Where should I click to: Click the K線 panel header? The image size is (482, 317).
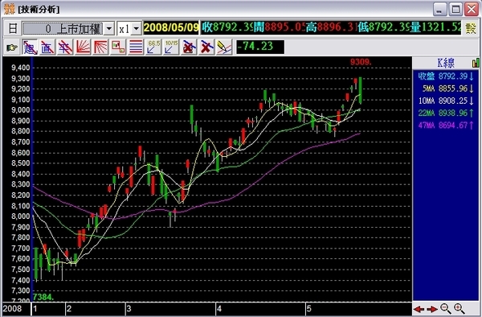tap(446, 63)
